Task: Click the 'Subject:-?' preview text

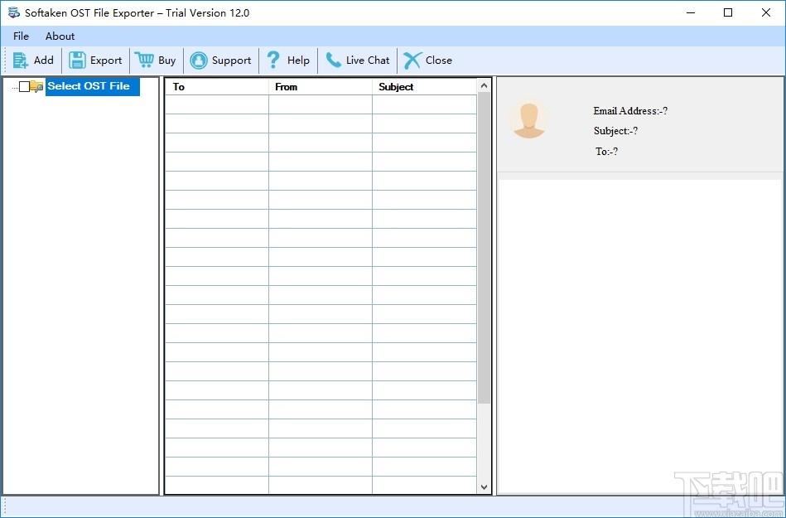Action: [615, 131]
